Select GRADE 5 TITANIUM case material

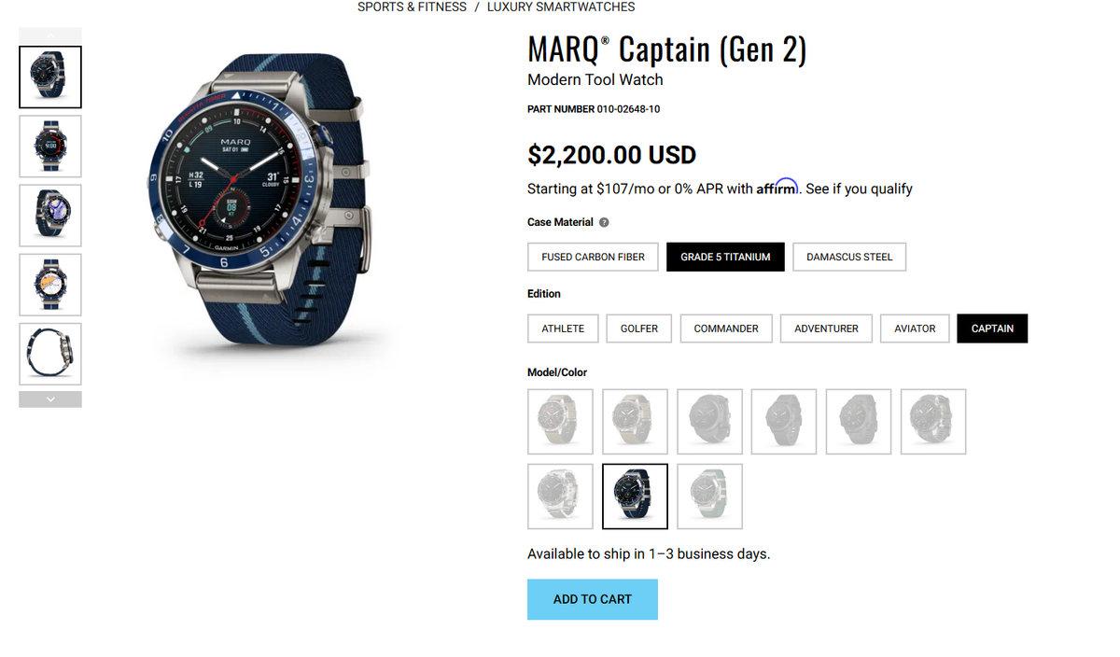(x=725, y=257)
